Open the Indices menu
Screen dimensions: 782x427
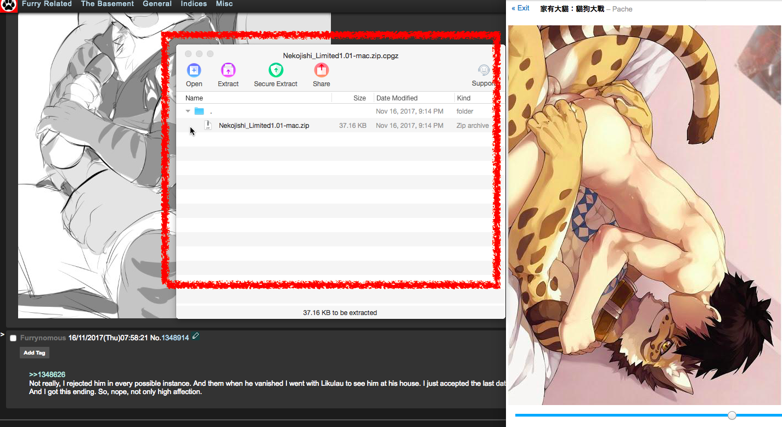(194, 4)
